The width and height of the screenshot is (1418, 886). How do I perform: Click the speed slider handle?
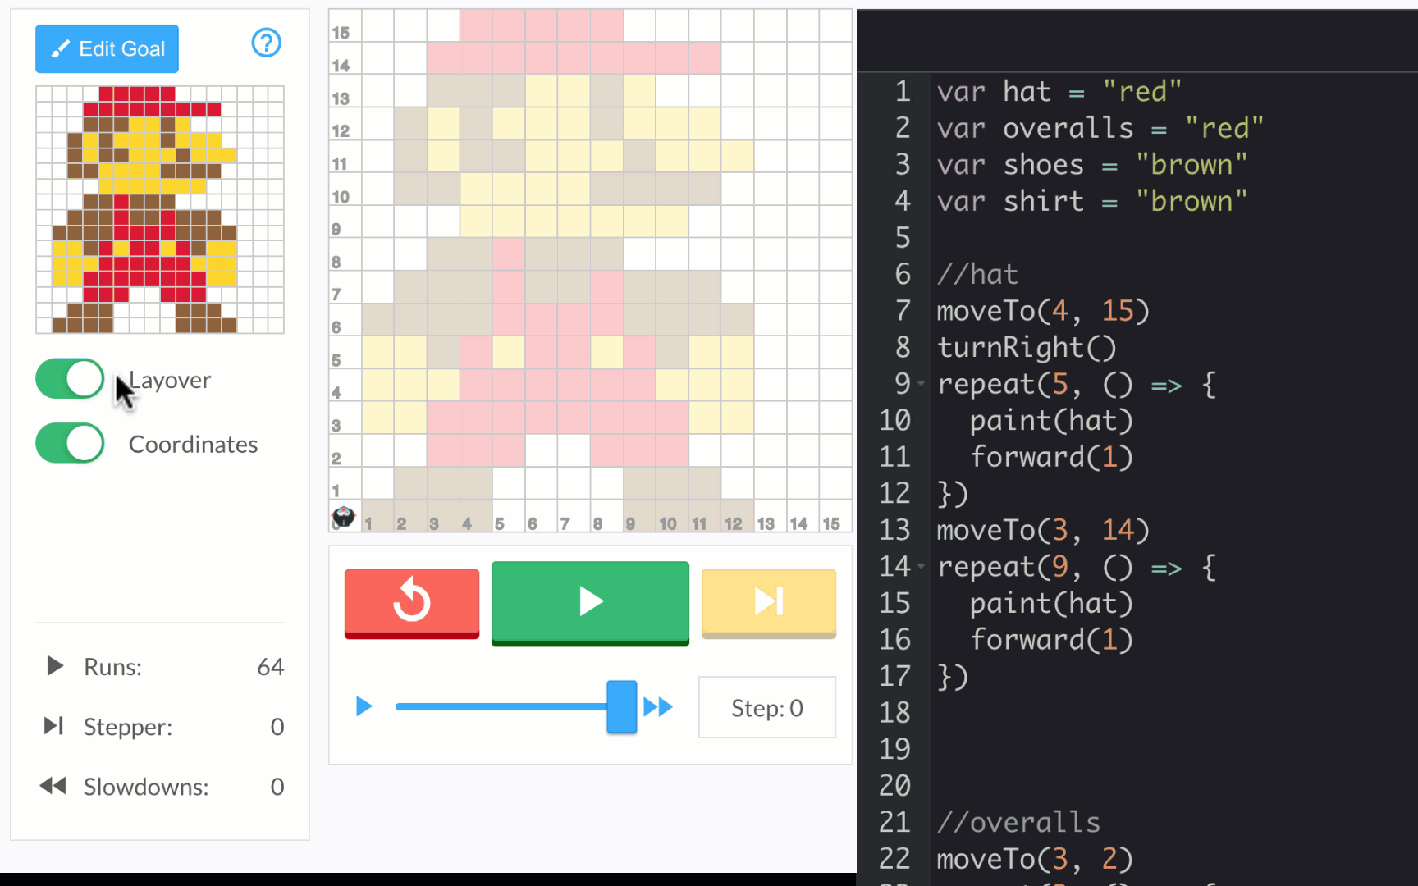(621, 706)
